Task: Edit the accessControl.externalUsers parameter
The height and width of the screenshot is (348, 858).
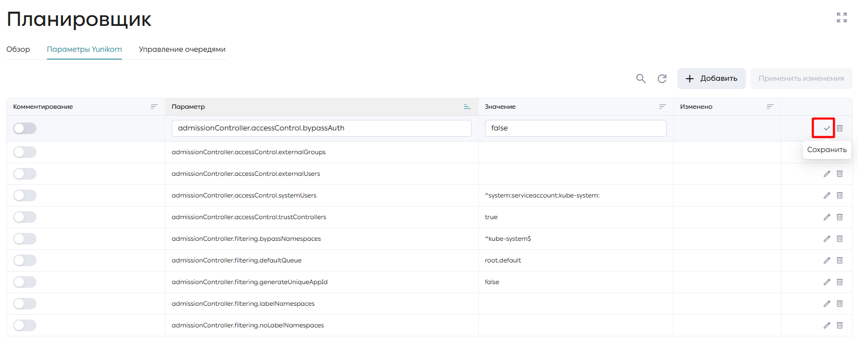Action: coord(827,174)
